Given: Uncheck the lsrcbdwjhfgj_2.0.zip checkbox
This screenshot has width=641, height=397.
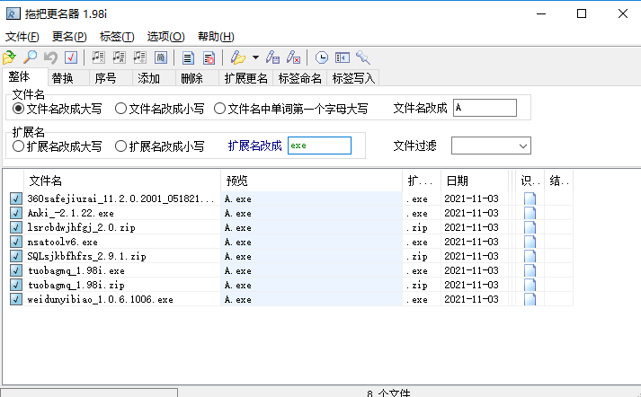Looking at the screenshot, I should pos(16,227).
